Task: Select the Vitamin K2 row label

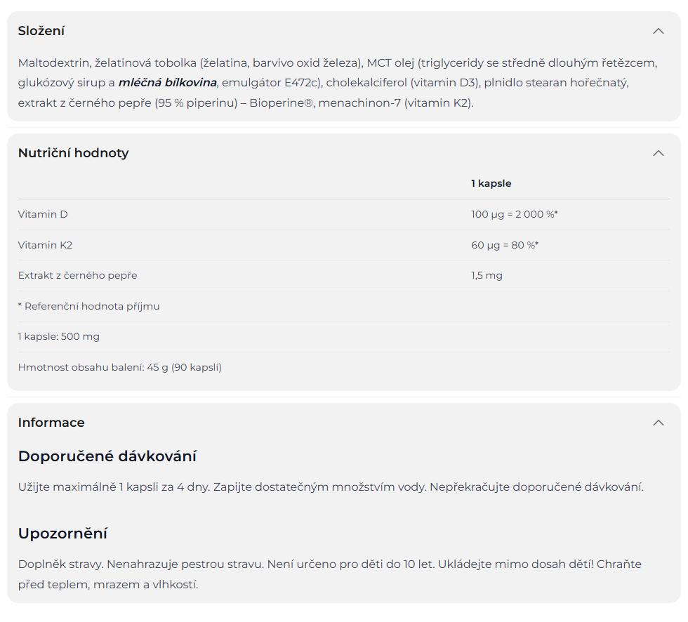Action: pyautogui.click(x=45, y=245)
